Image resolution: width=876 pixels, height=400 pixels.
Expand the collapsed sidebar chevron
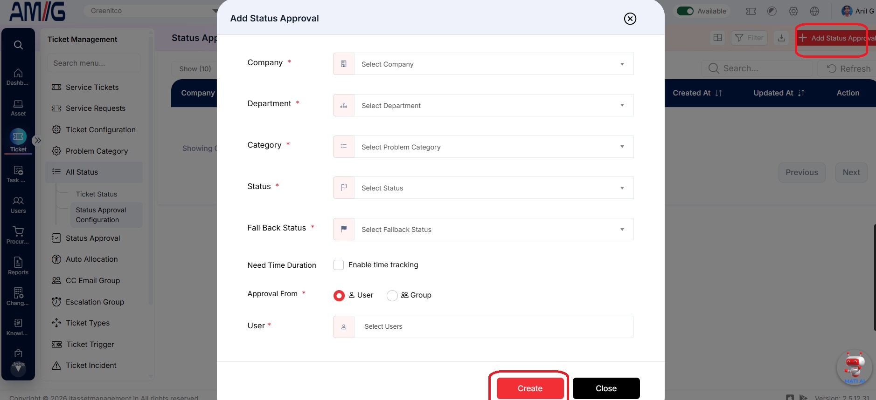[38, 140]
